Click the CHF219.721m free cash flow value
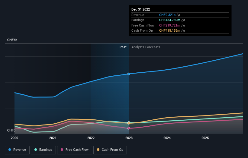 pos(170,25)
